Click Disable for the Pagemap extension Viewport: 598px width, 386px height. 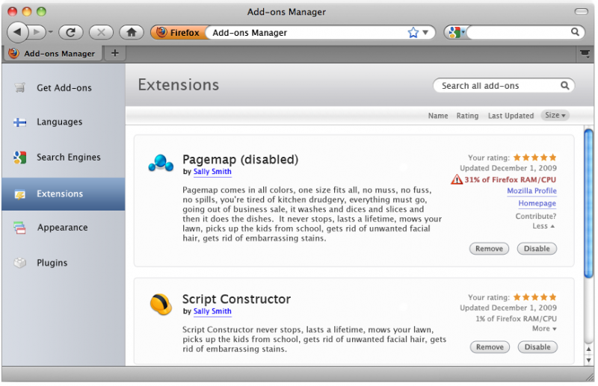pyautogui.click(x=537, y=249)
